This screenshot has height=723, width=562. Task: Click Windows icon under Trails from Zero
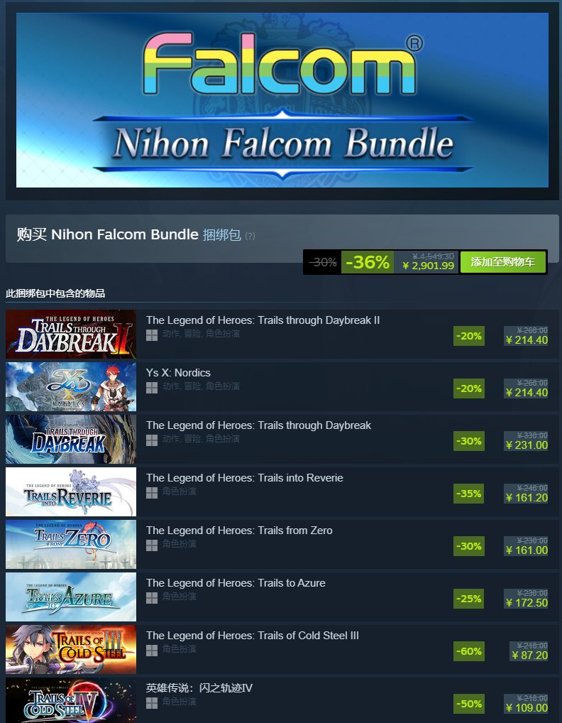click(x=152, y=545)
